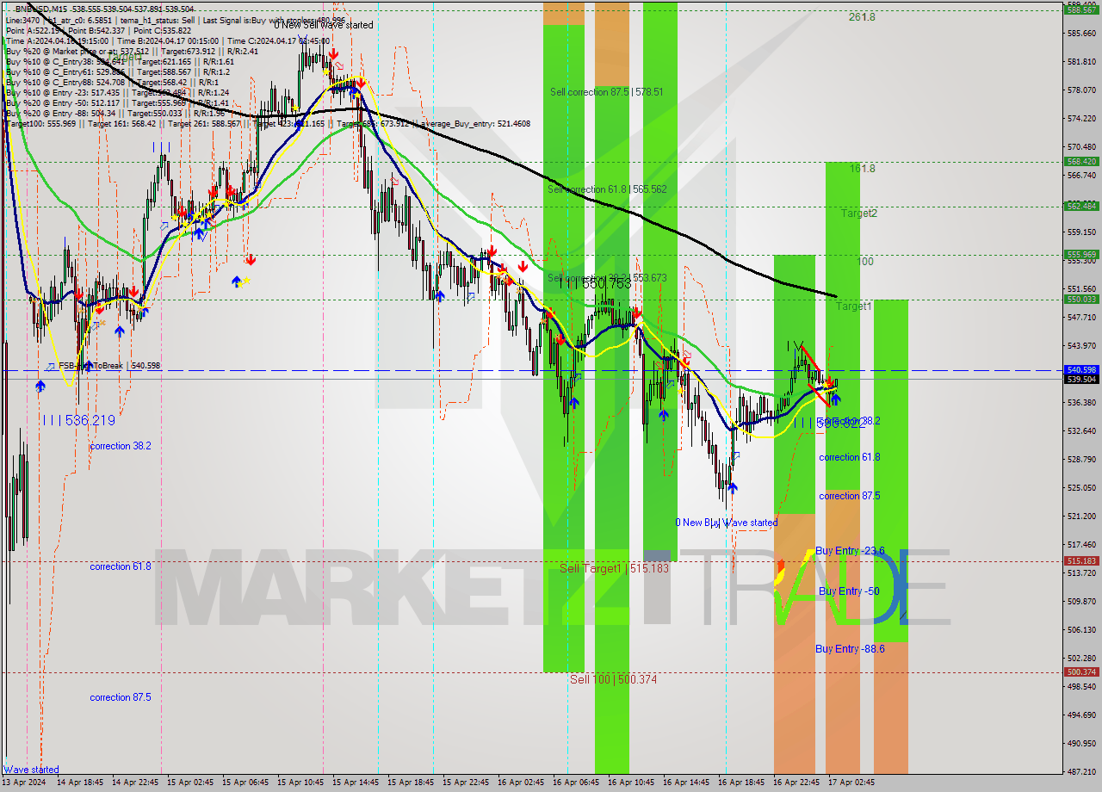
Task: Click the 550.033 green price tag
Action: click(1081, 299)
